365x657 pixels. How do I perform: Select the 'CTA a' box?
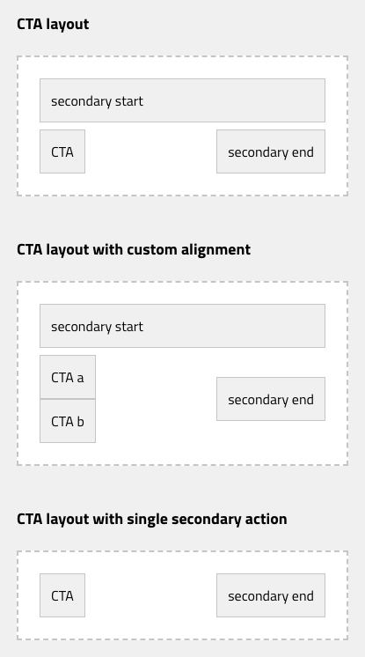point(68,377)
